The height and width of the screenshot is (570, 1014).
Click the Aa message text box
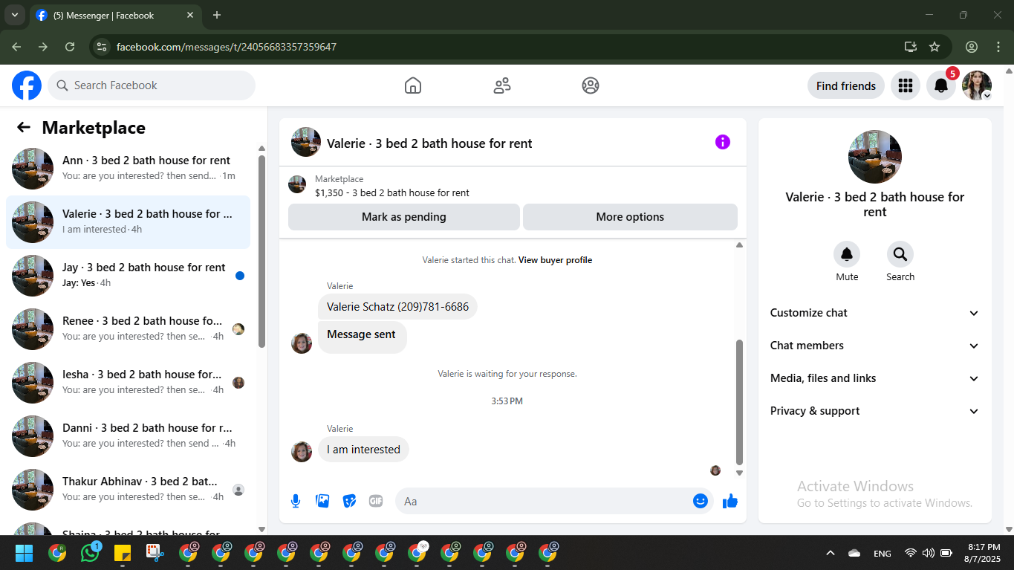(x=554, y=501)
